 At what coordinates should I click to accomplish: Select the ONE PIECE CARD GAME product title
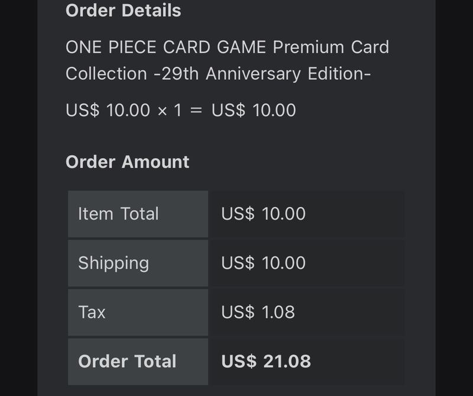227,60
